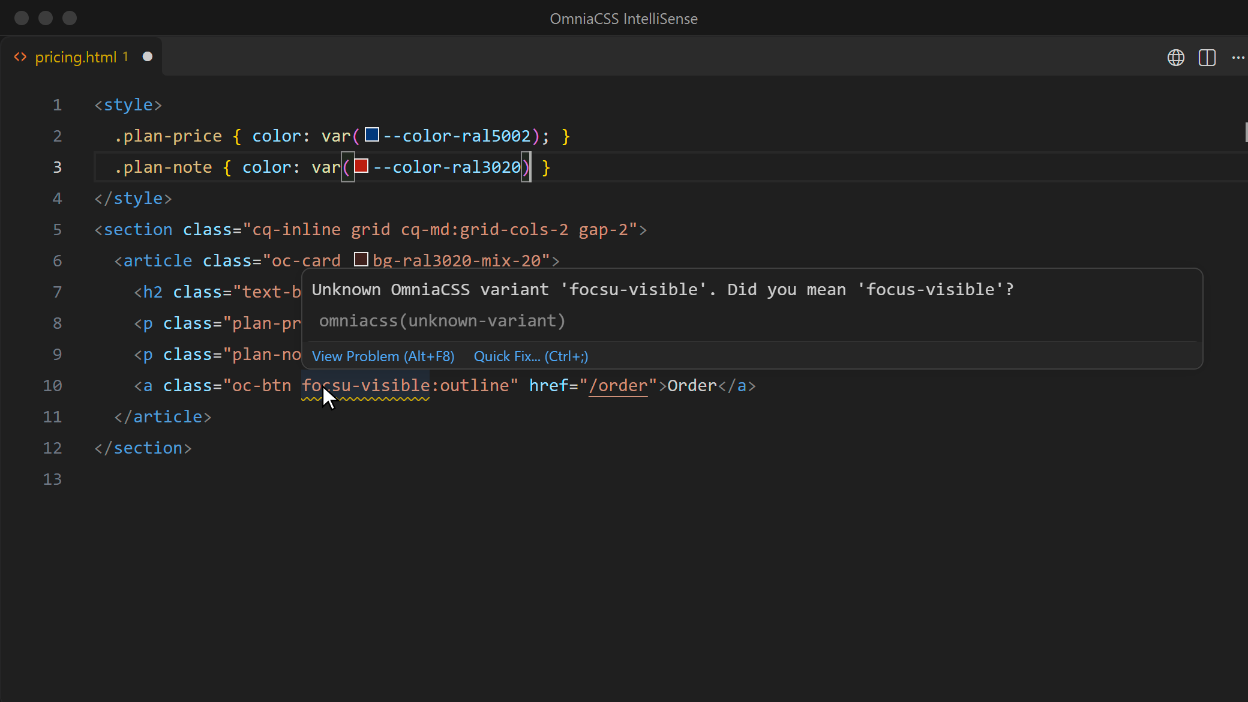Click the HTML file icon on pricing.html tab

[20, 57]
